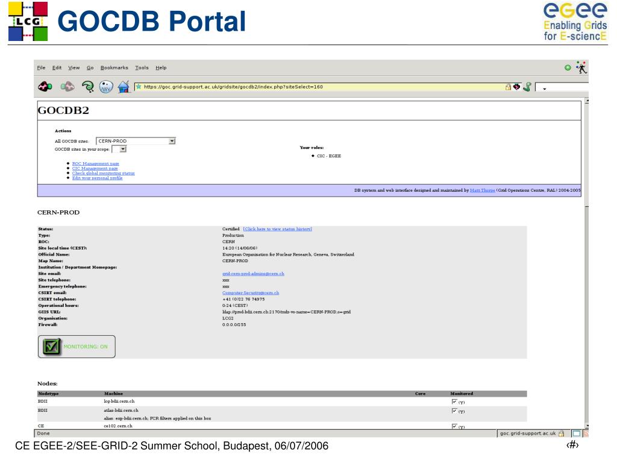Click the Firewall 0.0.0.0/255 value

234,325
